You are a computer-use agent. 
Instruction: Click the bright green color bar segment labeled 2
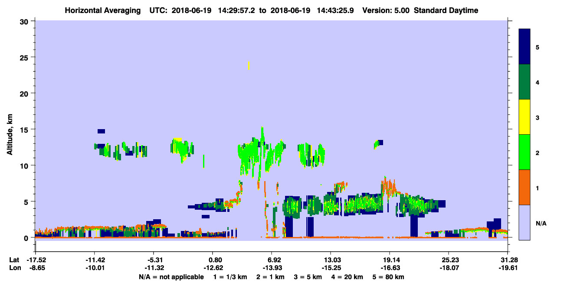coord(525,152)
